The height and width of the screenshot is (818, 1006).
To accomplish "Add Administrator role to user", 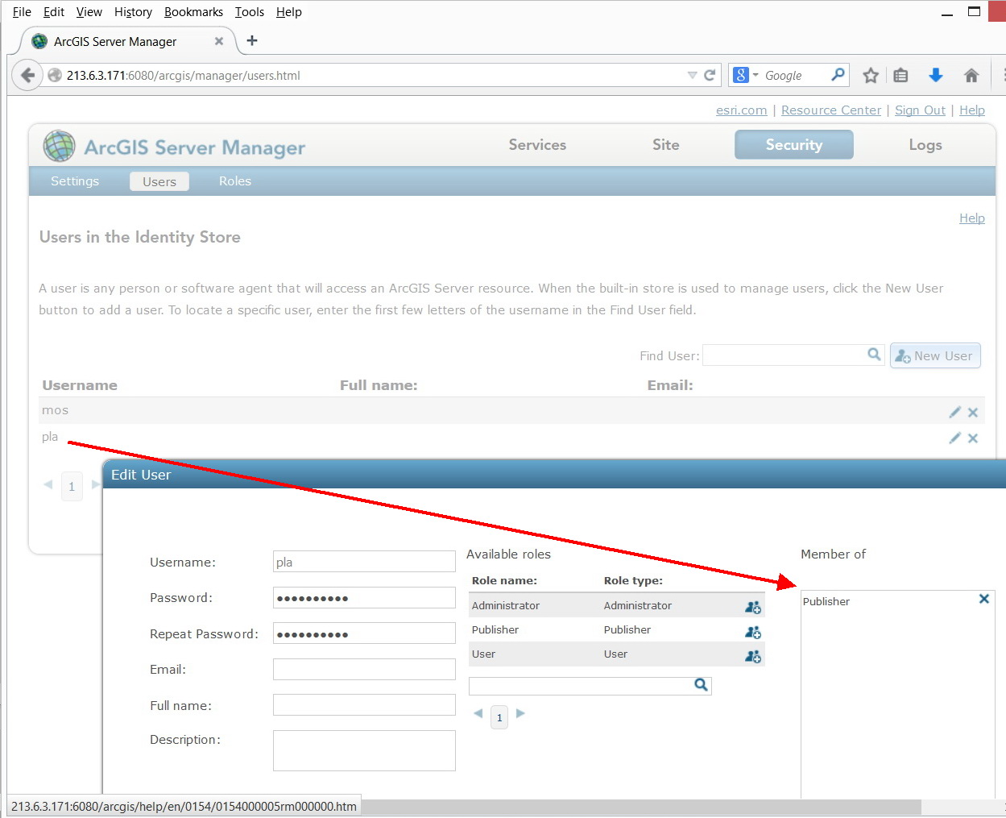I will click(x=753, y=607).
